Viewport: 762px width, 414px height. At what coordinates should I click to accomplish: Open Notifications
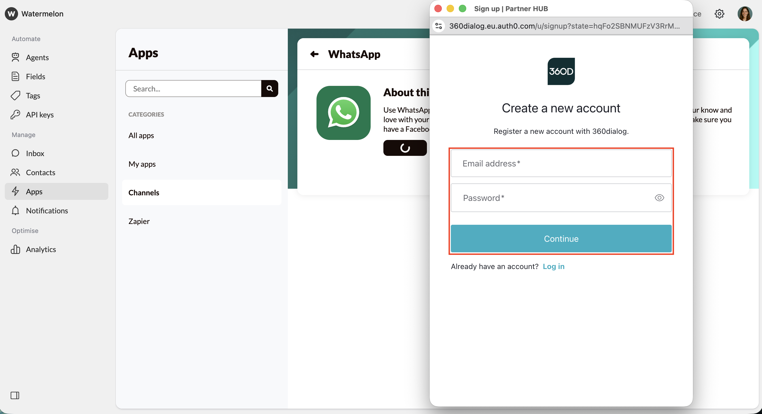click(x=47, y=210)
